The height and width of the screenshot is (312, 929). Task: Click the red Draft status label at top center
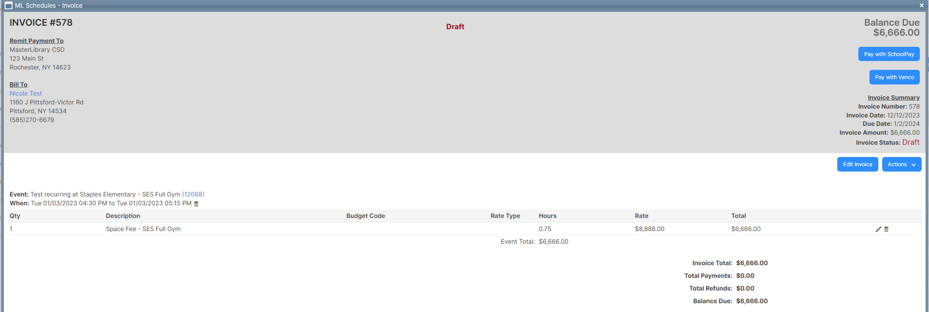(x=455, y=27)
